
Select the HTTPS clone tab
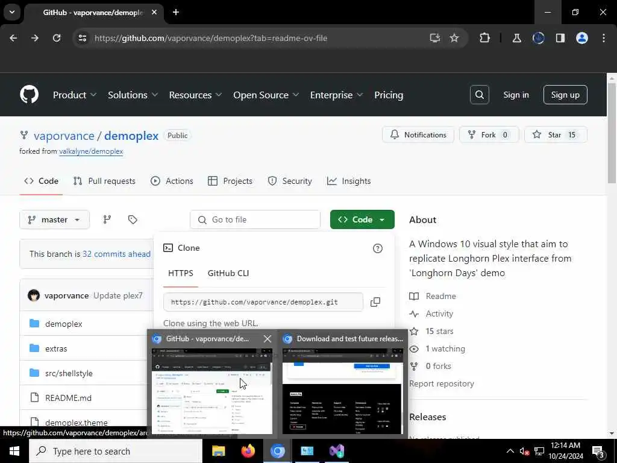(x=181, y=273)
